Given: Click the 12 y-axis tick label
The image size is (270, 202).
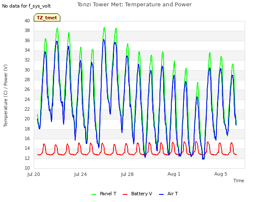Looking at the screenshot, I should 27,158.
